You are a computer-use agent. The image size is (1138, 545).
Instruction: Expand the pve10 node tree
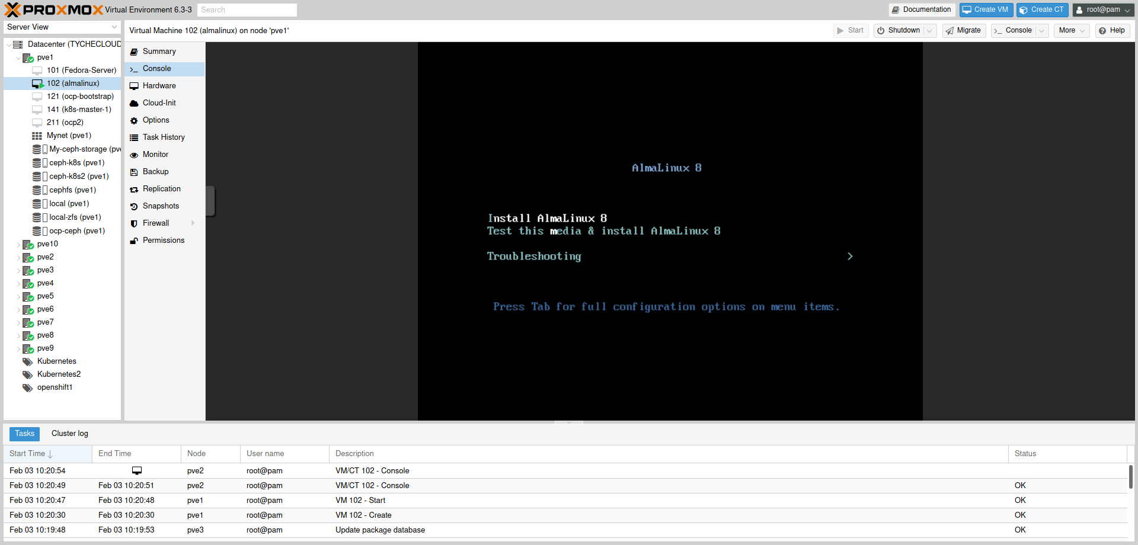(x=18, y=244)
